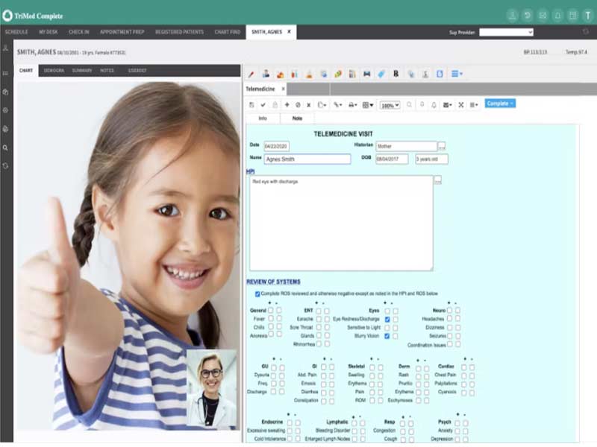Uncheck Complete ROS reviewed checkbox
This screenshot has height=447, width=597.
tap(257, 294)
